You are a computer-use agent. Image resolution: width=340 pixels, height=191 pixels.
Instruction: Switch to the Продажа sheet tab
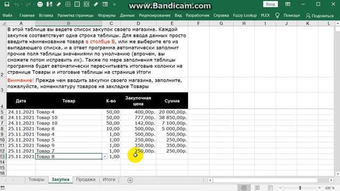pos(86,179)
